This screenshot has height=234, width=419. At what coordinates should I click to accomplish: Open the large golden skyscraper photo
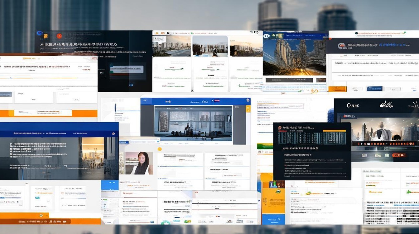pos(294,57)
